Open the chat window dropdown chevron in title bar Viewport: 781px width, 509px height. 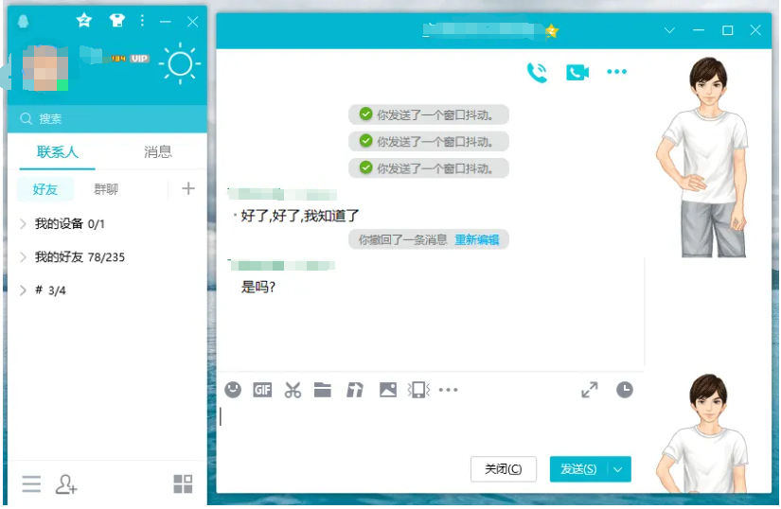(x=669, y=30)
